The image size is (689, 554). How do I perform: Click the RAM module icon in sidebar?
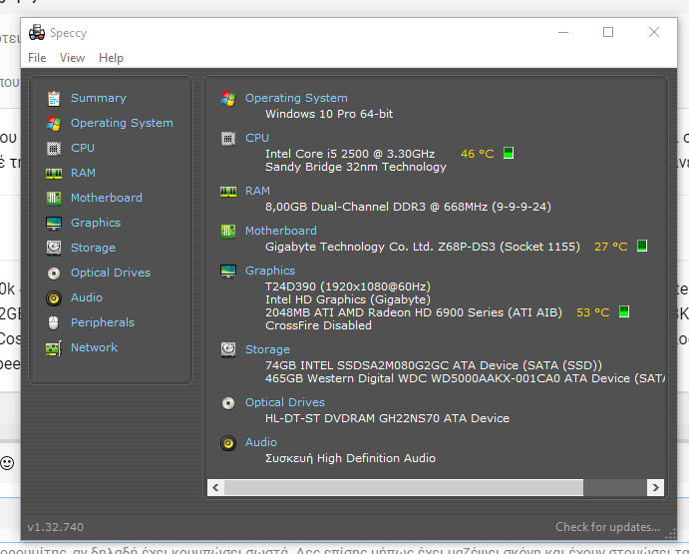click(54, 173)
